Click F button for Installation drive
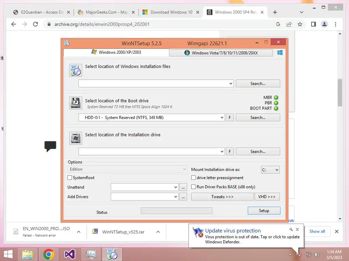The height and width of the screenshot is (261, 349). 230,151
